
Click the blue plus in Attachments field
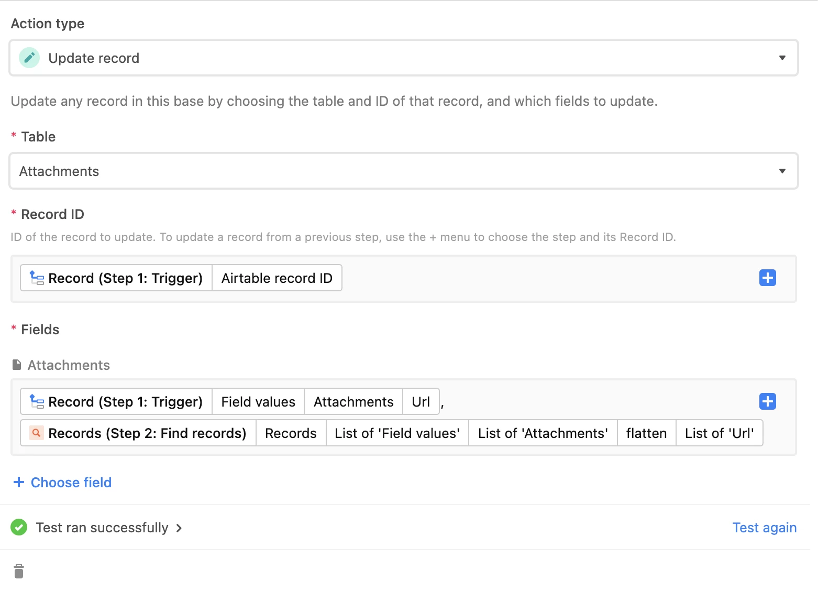pyautogui.click(x=767, y=401)
